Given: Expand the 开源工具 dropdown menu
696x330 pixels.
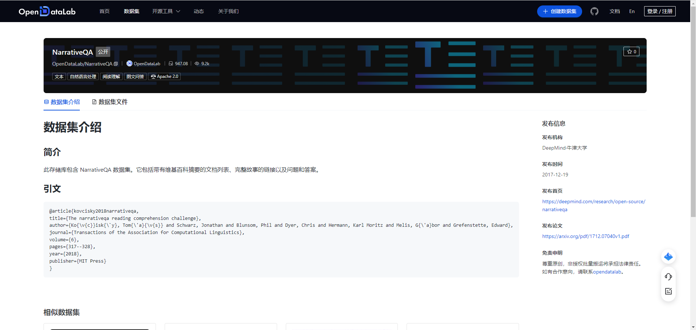Looking at the screenshot, I should (166, 11).
